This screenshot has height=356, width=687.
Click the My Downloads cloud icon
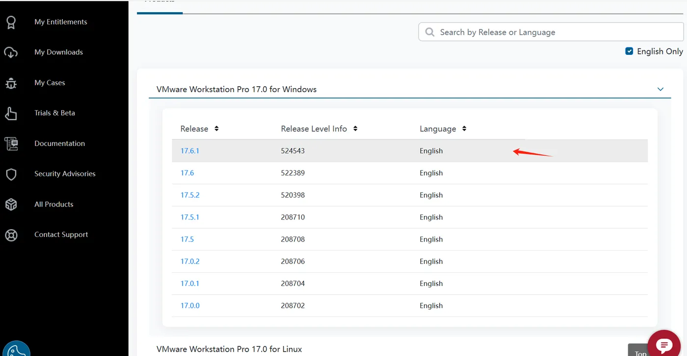tap(11, 52)
